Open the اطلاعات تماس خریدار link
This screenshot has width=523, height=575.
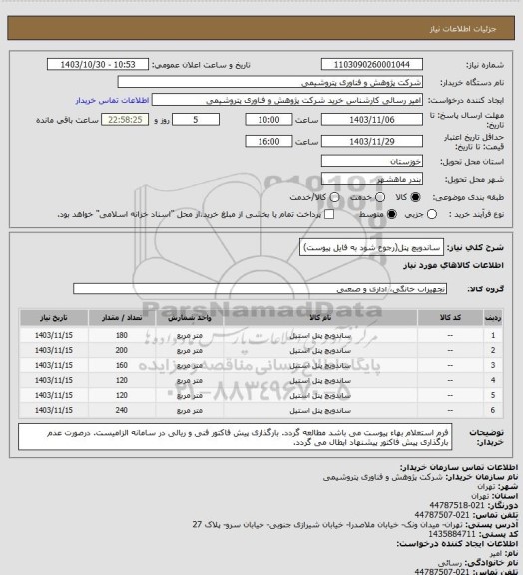(x=112, y=101)
